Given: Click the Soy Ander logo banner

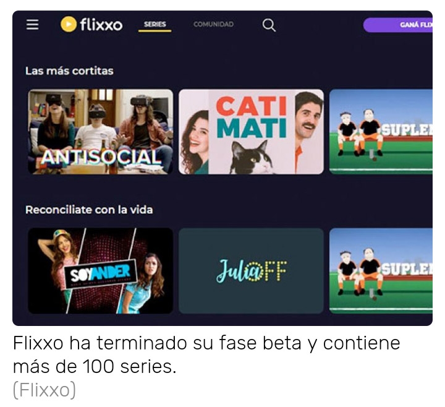Looking at the screenshot, I should click(x=101, y=275).
